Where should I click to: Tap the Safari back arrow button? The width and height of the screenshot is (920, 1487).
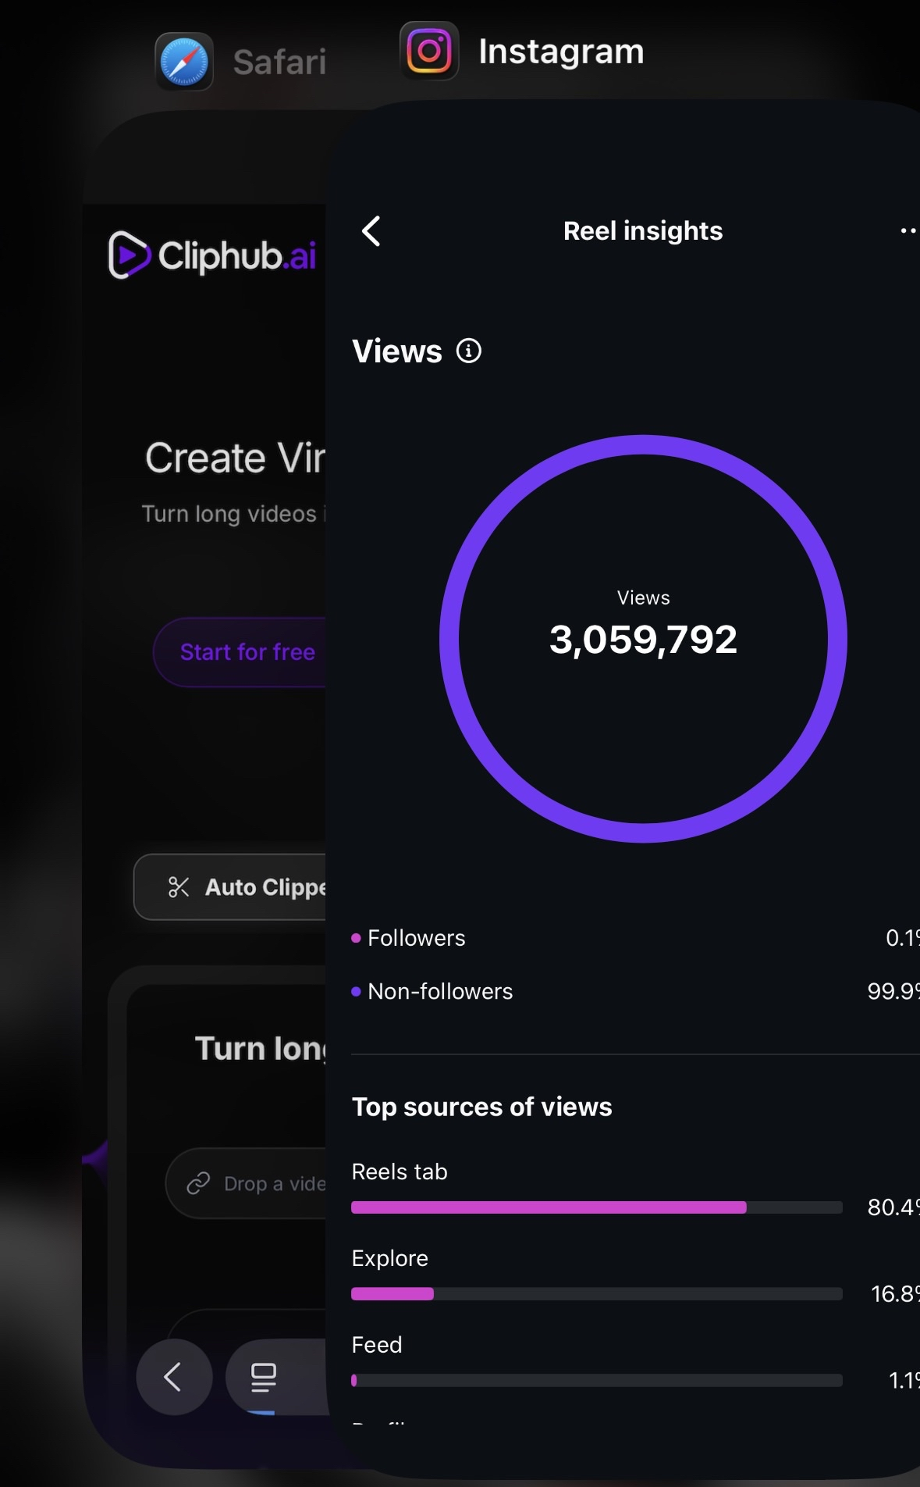pos(173,1377)
